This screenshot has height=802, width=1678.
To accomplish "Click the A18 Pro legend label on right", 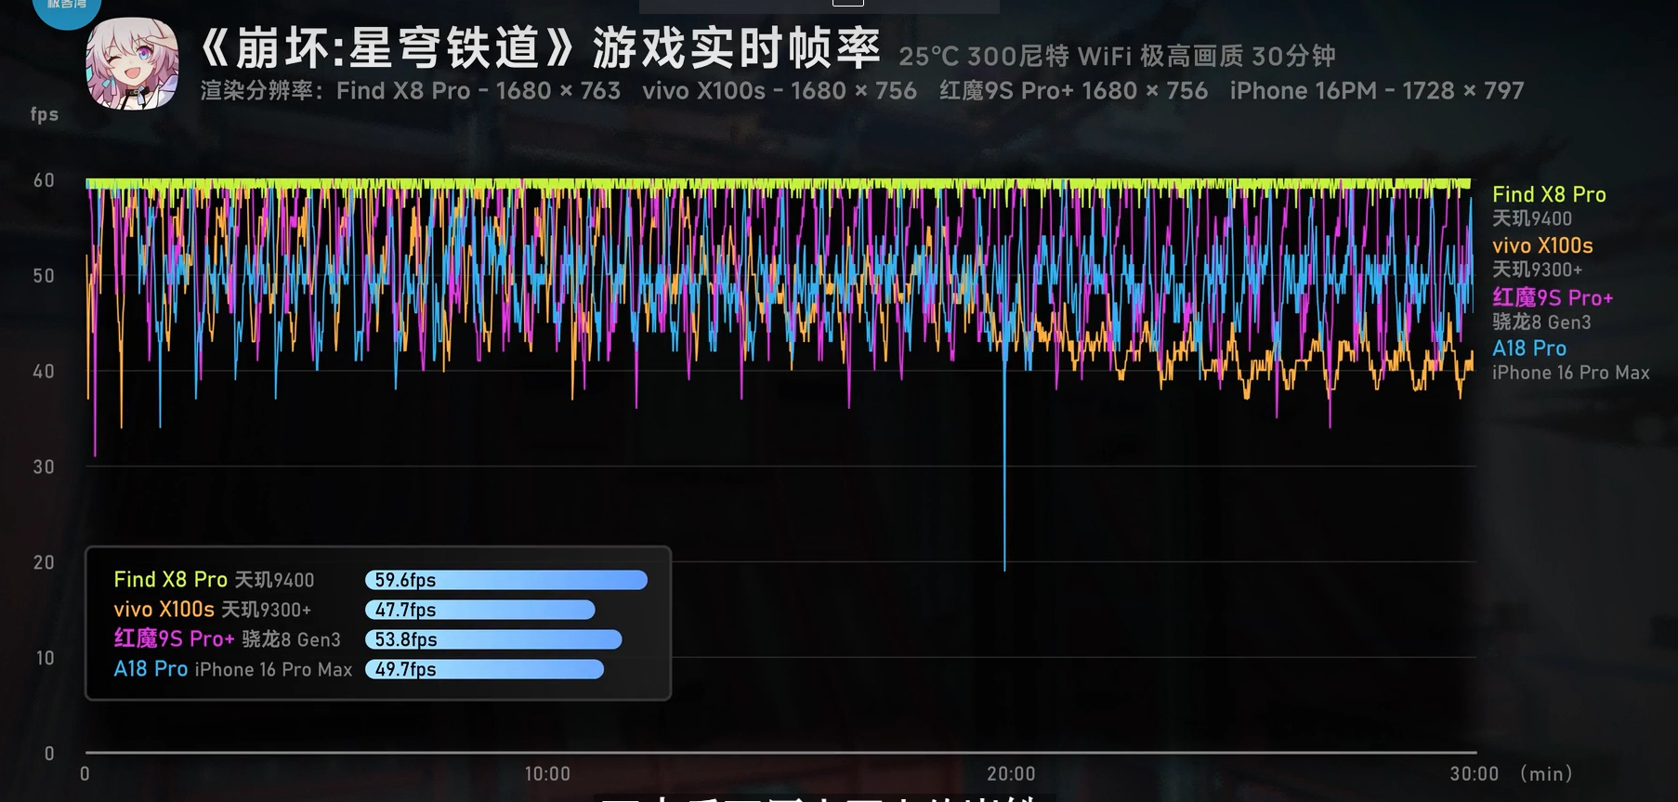I will point(1529,348).
